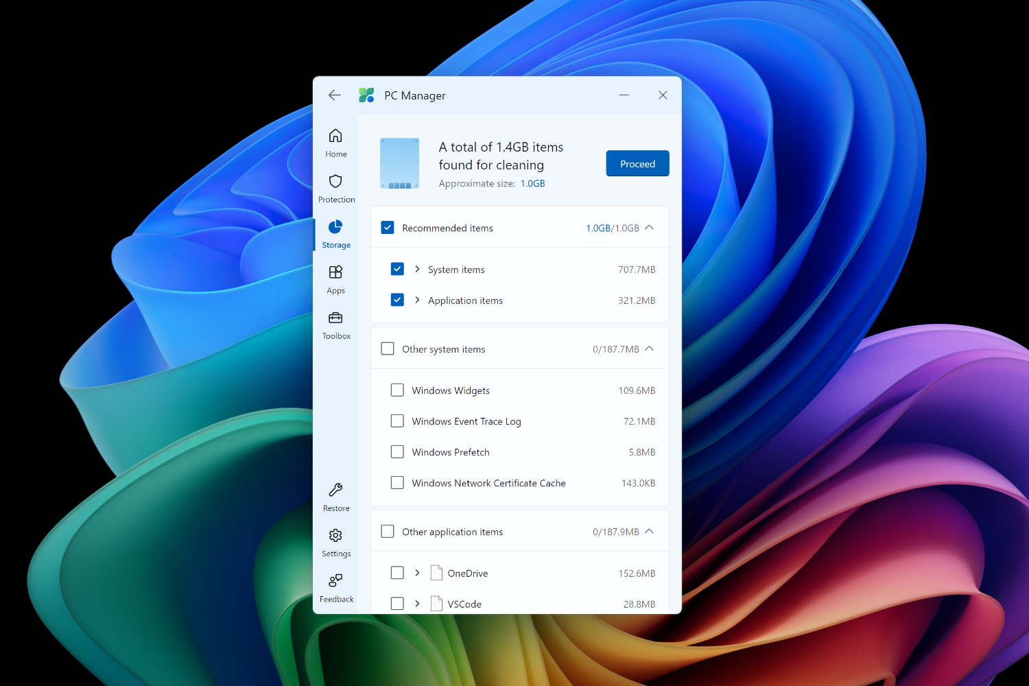Click the 0/187.9MB application items total
The image size is (1029, 686).
616,532
